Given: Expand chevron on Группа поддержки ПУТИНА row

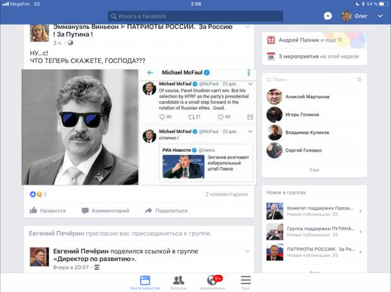Looking at the screenshot, I should coord(361,232).
